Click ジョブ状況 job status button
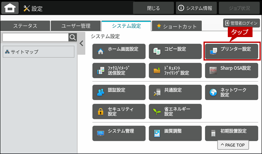 [x=239, y=8]
